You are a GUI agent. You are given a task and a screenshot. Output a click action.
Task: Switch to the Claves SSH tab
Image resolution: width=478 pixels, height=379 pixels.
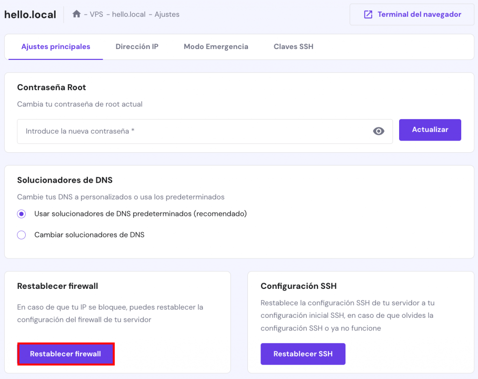point(293,47)
